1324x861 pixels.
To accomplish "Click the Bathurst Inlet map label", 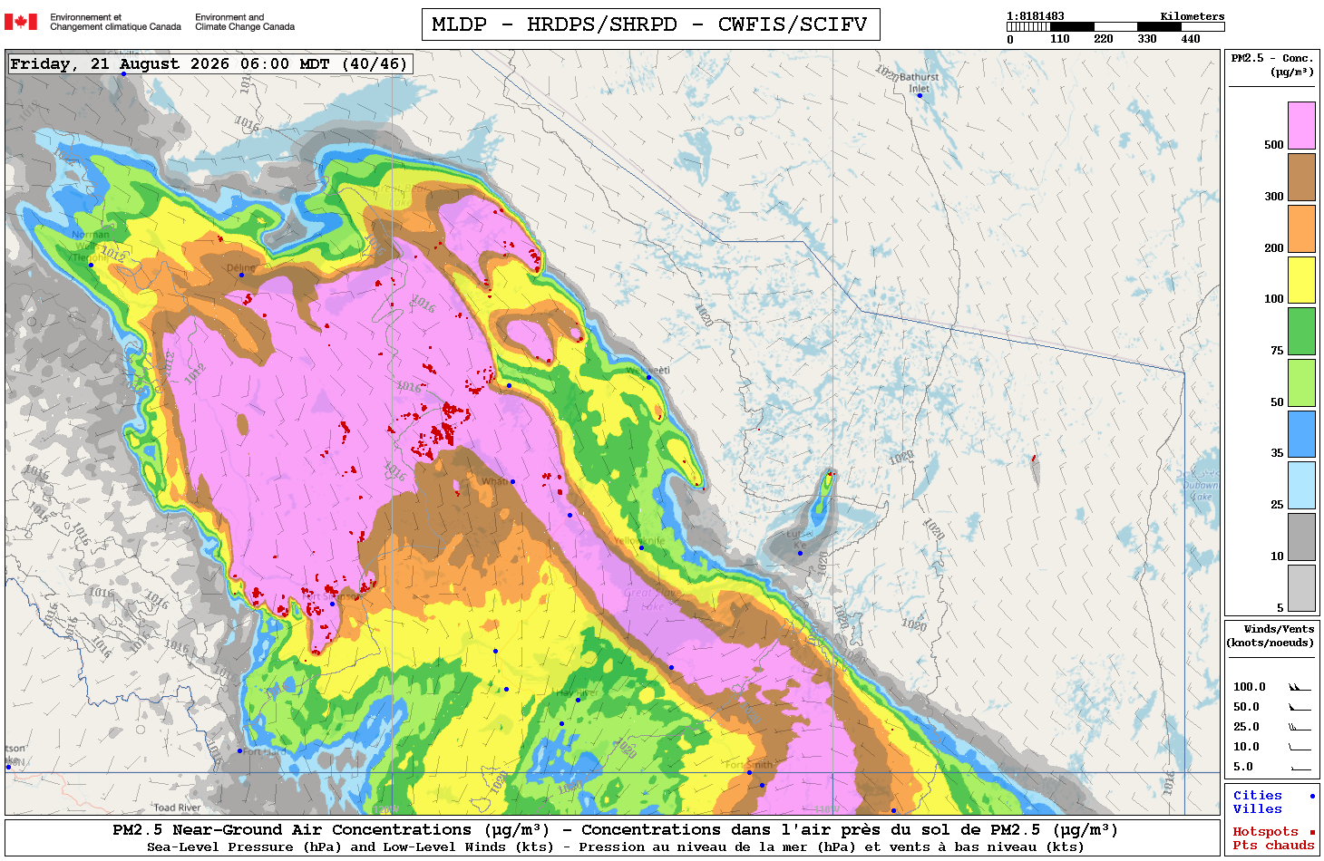I will (x=920, y=82).
